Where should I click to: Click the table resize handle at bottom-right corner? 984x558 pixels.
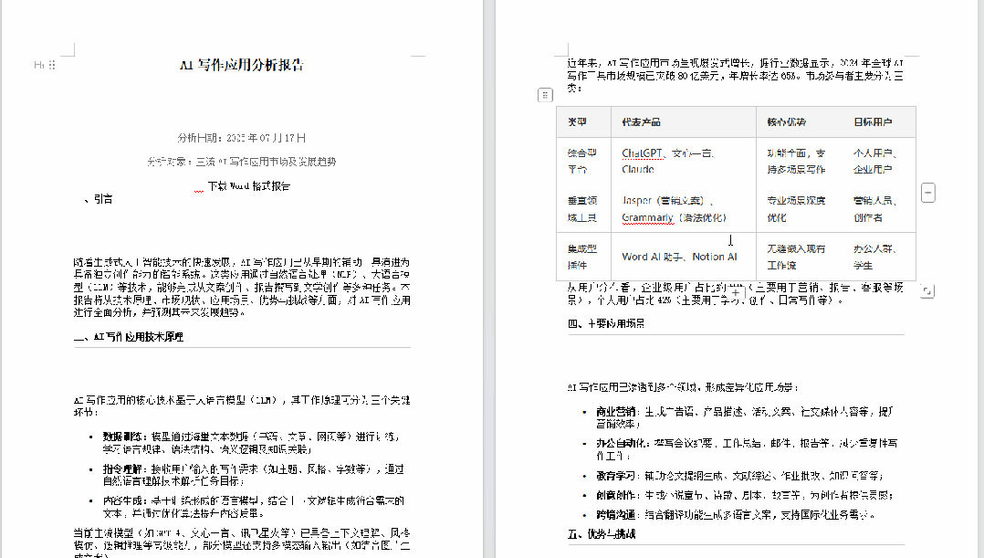click(926, 290)
